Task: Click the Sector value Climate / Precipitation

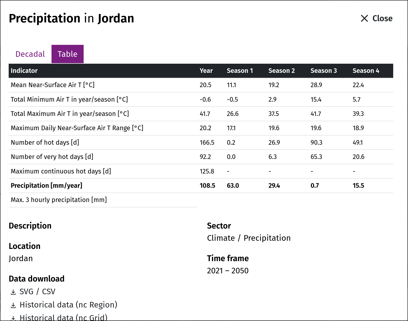Action: [249, 238]
